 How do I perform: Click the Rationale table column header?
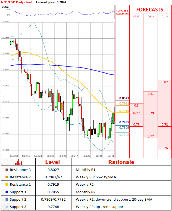[121, 162]
